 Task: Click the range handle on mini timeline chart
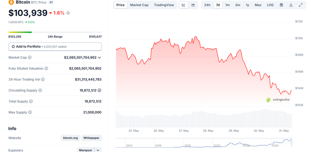[292, 143]
